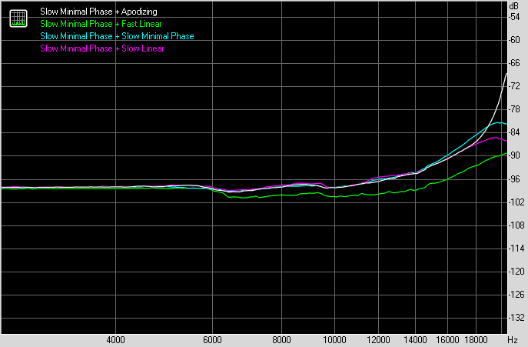Click the -96 dB level axis label
This screenshot has width=528, height=347.
point(516,179)
